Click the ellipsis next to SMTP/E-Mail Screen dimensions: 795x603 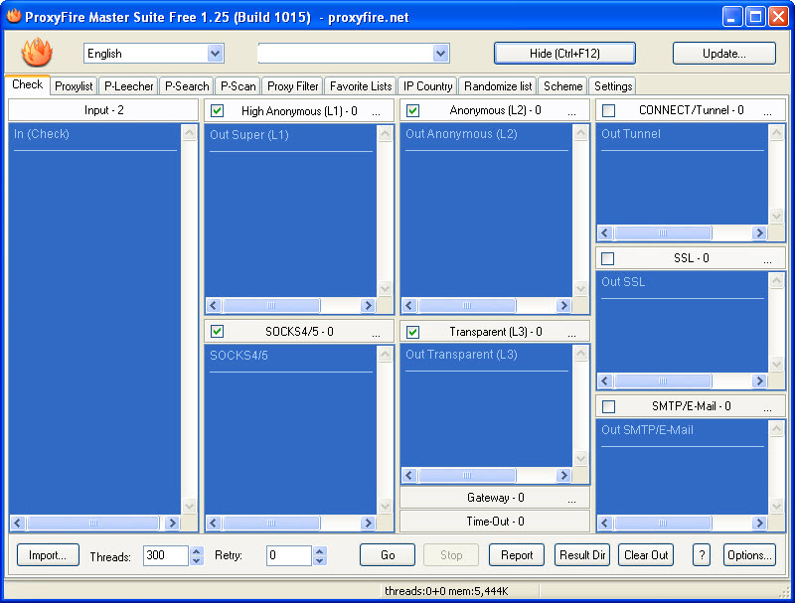(767, 408)
